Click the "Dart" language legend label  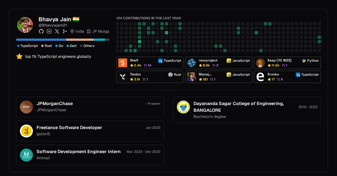pyautogui.click(x=73, y=46)
